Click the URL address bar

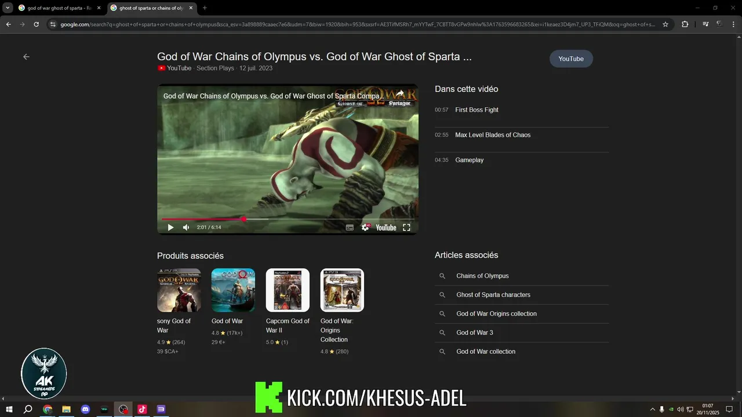pos(358,24)
